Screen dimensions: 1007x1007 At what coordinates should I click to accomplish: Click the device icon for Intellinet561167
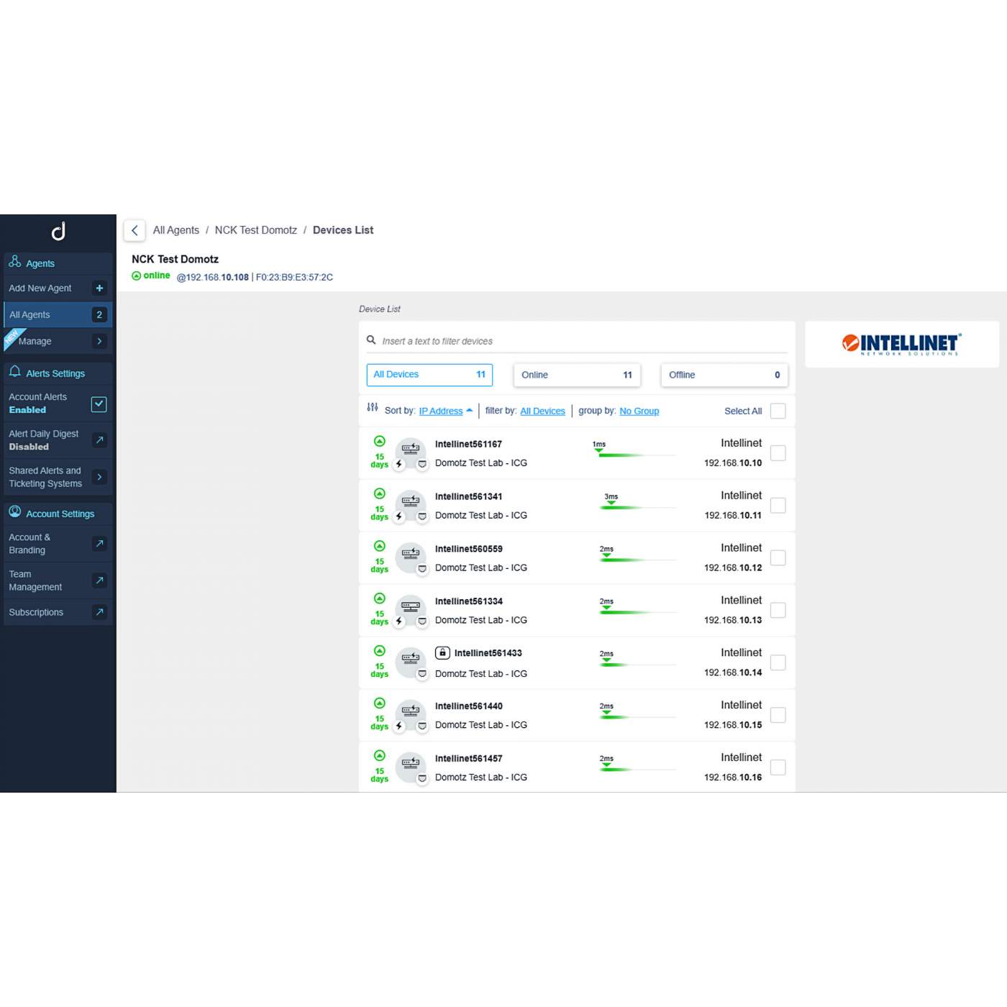[410, 450]
